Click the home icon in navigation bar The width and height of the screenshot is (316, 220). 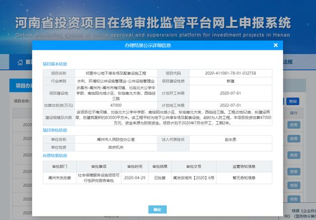(x=20, y=62)
